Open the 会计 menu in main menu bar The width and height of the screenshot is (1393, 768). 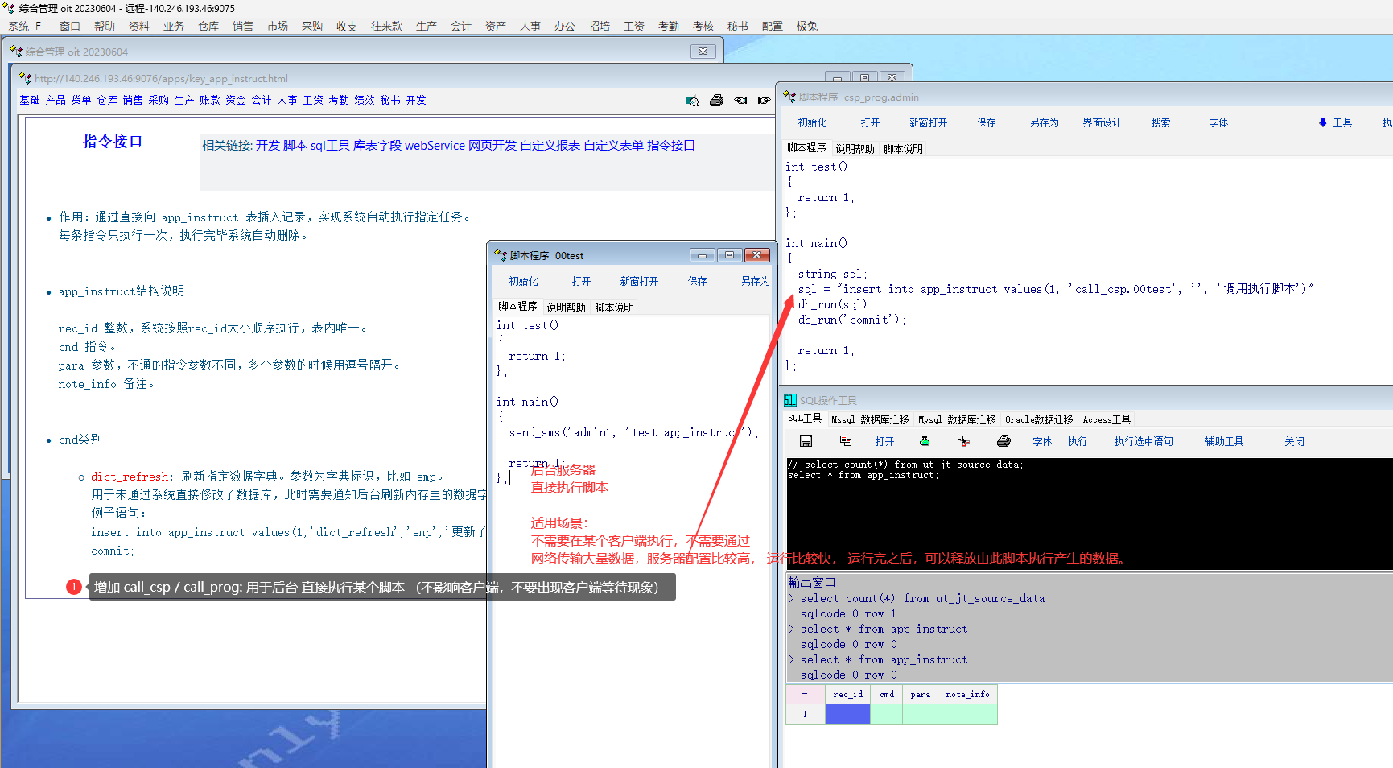(460, 27)
